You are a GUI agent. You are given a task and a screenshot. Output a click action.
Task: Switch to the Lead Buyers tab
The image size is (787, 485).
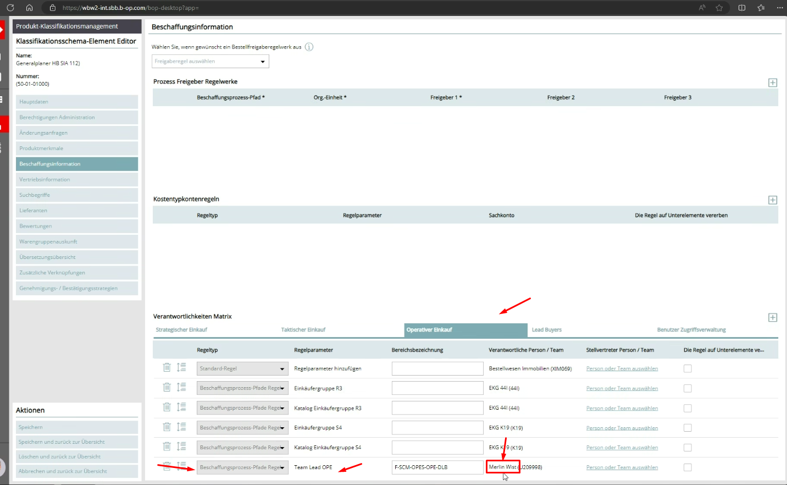[x=546, y=330]
